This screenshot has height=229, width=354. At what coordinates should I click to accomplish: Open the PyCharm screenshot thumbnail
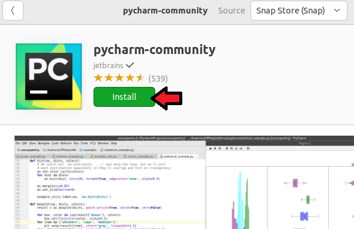coord(184,183)
